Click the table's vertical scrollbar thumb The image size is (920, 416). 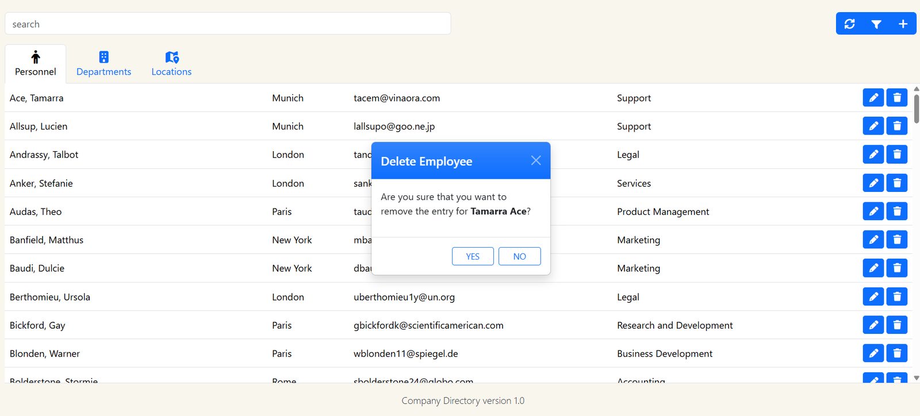[916, 109]
